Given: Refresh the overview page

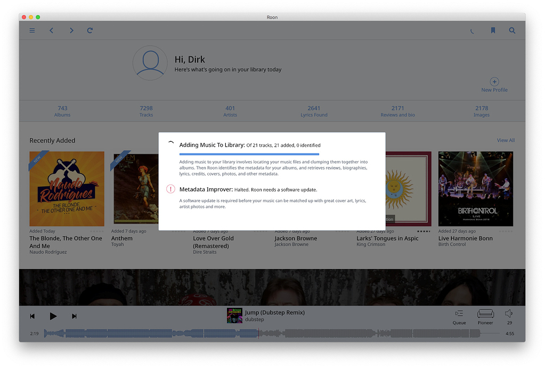Looking at the screenshot, I should [90, 30].
